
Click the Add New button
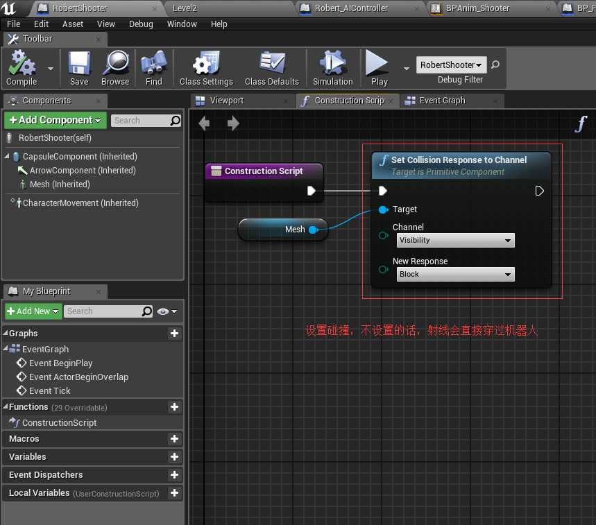33,311
